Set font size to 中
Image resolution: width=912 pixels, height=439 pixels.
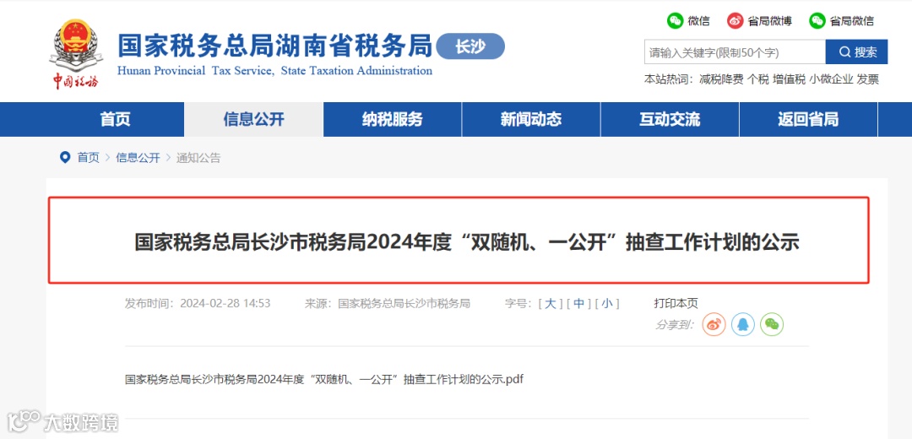[x=578, y=303]
